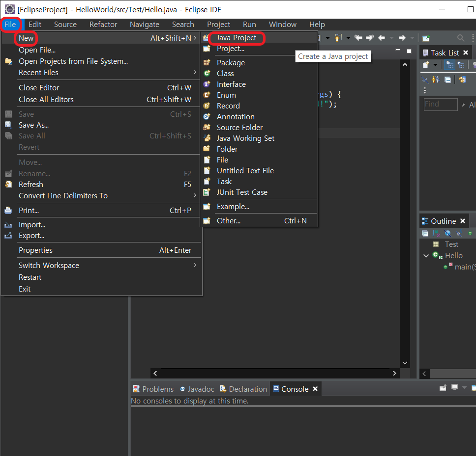Image resolution: width=476 pixels, height=456 pixels.
Task: Click the Pin Editor toolbar icon
Action: coord(426,38)
